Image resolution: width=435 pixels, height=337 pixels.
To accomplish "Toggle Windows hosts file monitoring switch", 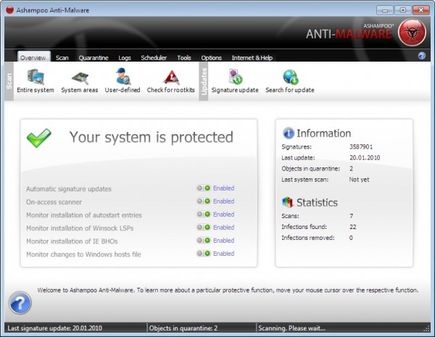I will click(204, 253).
